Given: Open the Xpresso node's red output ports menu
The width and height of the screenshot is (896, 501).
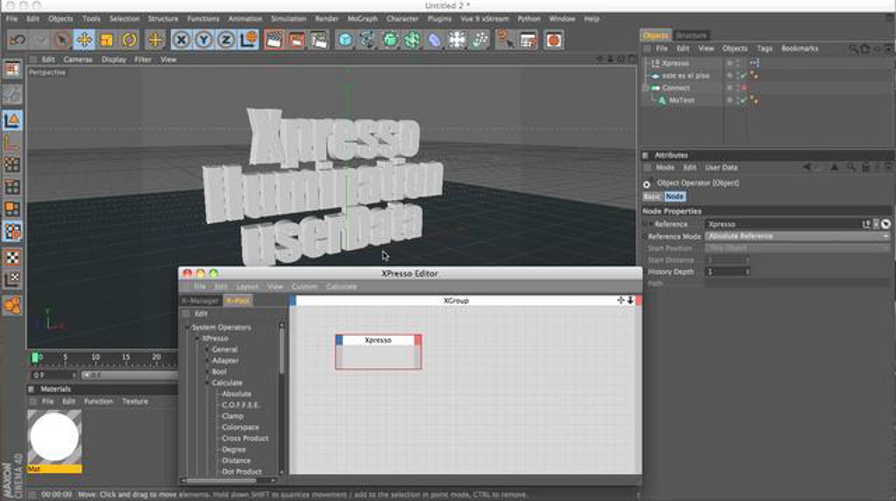Looking at the screenshot, I should point(418,340).
